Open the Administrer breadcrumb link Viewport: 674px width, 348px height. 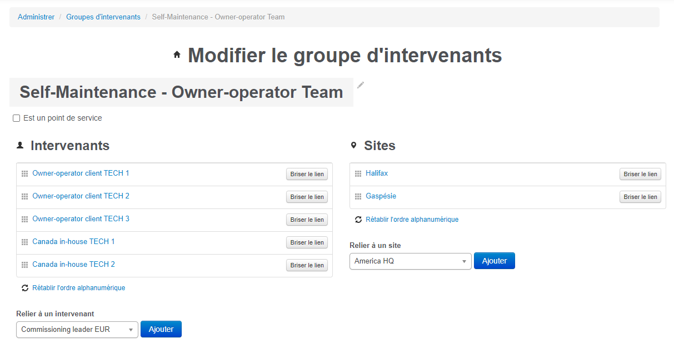click(36, 17)
